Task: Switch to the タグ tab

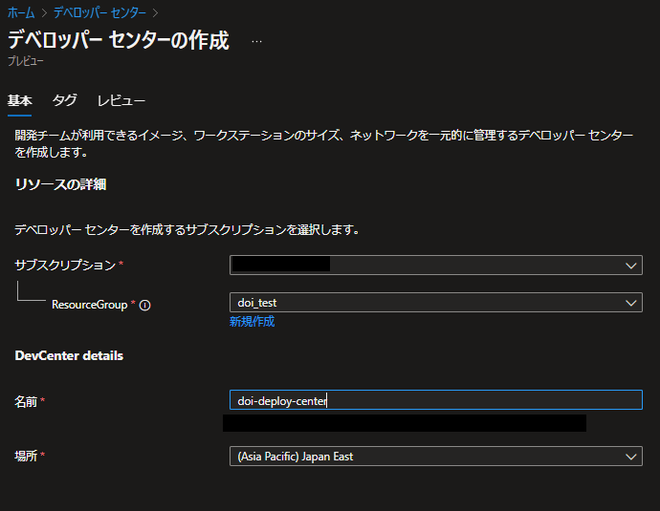Action: click(64, 100)
